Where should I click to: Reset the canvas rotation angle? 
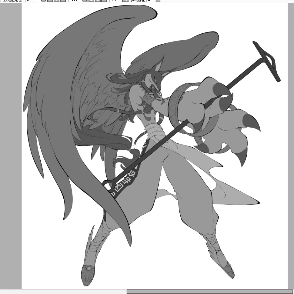(104, 0)
